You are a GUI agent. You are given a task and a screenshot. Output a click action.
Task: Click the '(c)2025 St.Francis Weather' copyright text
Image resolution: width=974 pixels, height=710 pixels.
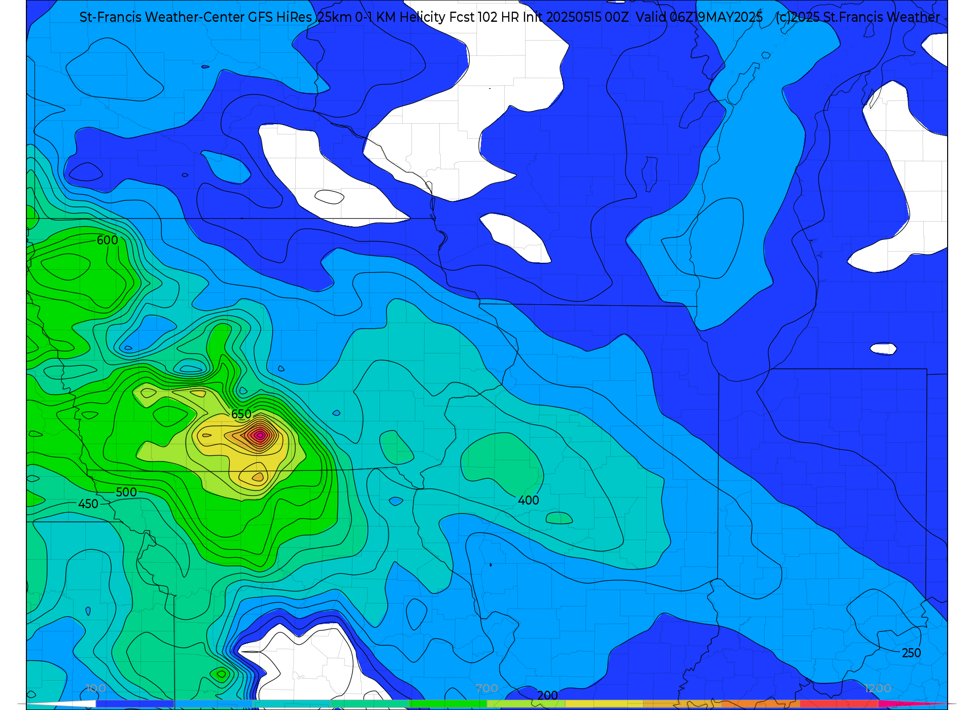tap(857, 17)
